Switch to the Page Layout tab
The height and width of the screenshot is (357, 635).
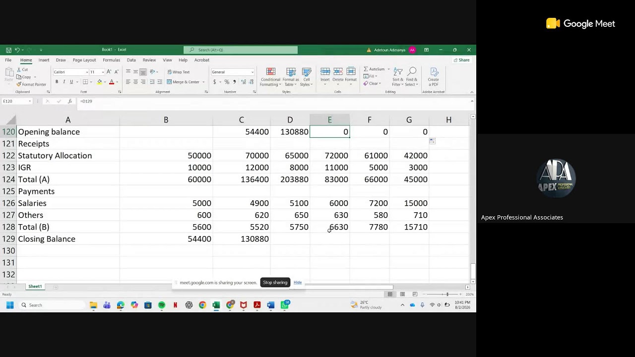pyautogui.click(x=84, y=60)
